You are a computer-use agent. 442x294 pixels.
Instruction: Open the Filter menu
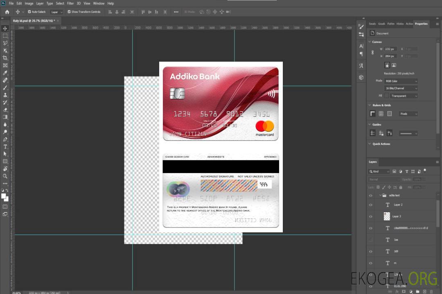70,3
